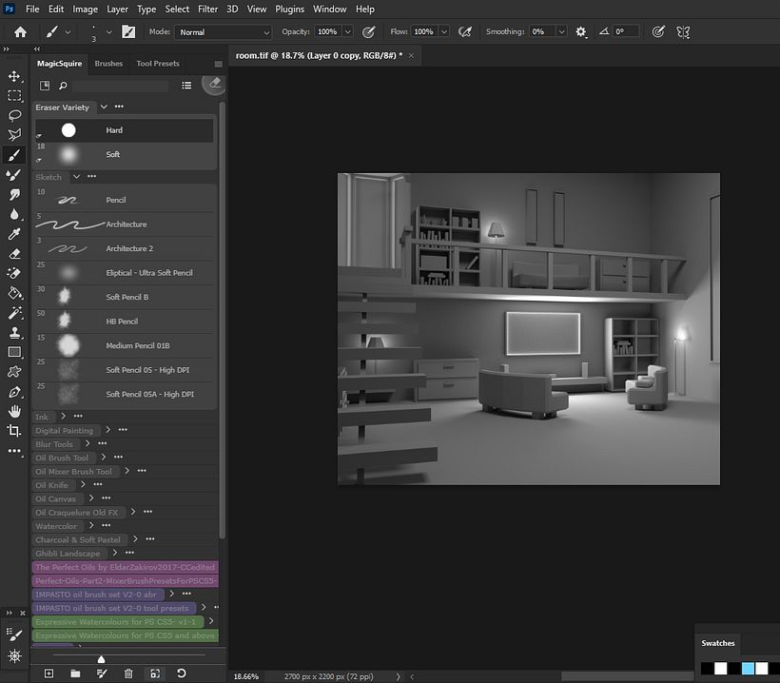
Task: Select the room.tif document tab
Action: pos(319,56)
